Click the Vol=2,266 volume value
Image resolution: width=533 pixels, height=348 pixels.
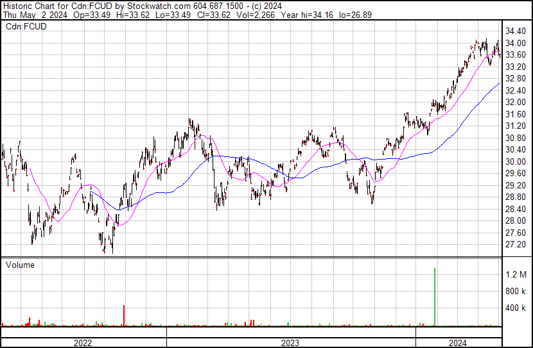pos(256,15)
